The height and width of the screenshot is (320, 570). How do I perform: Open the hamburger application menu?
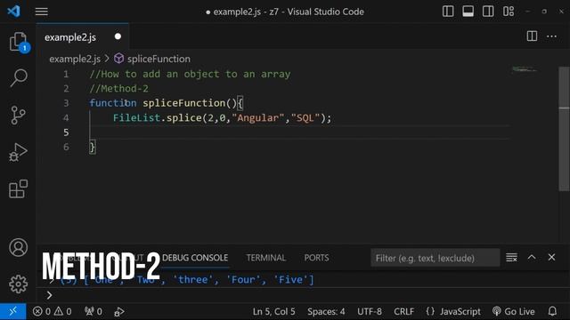click(x=42, y=12)
